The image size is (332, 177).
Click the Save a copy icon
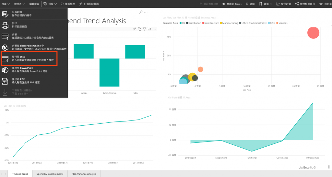tap(5, 14)
